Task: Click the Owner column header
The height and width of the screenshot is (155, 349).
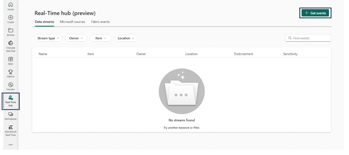Action: [141, 54]
